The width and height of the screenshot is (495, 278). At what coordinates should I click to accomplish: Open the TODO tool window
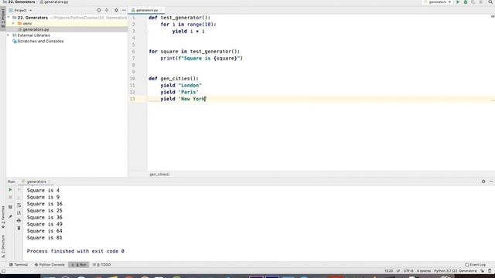[x=101, y=265]
